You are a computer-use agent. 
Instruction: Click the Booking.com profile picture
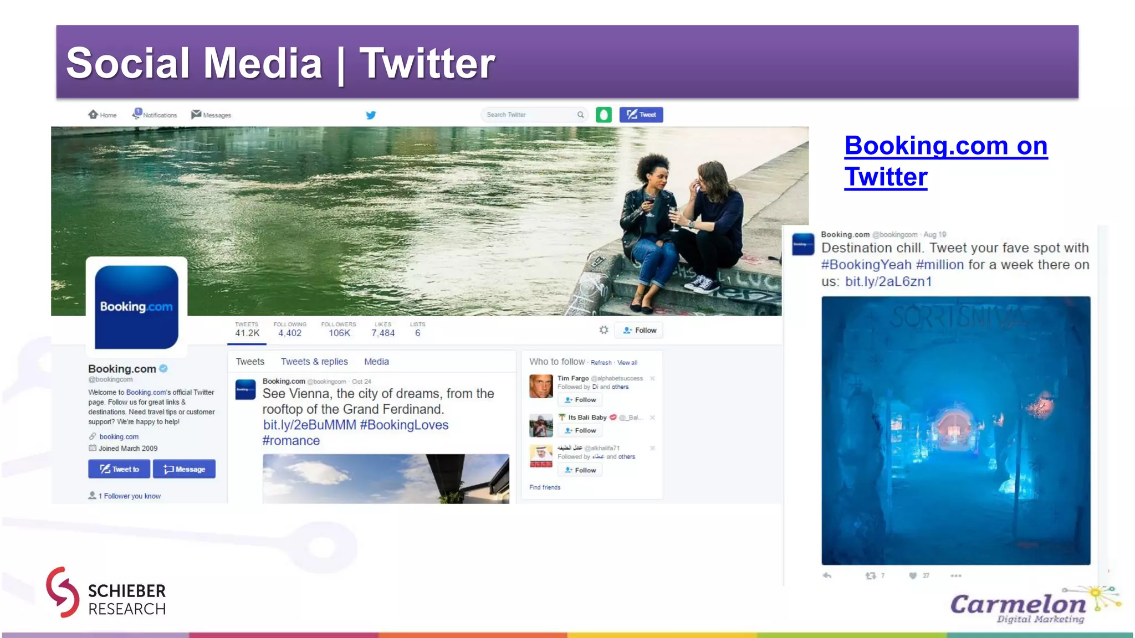coord(136,307)
